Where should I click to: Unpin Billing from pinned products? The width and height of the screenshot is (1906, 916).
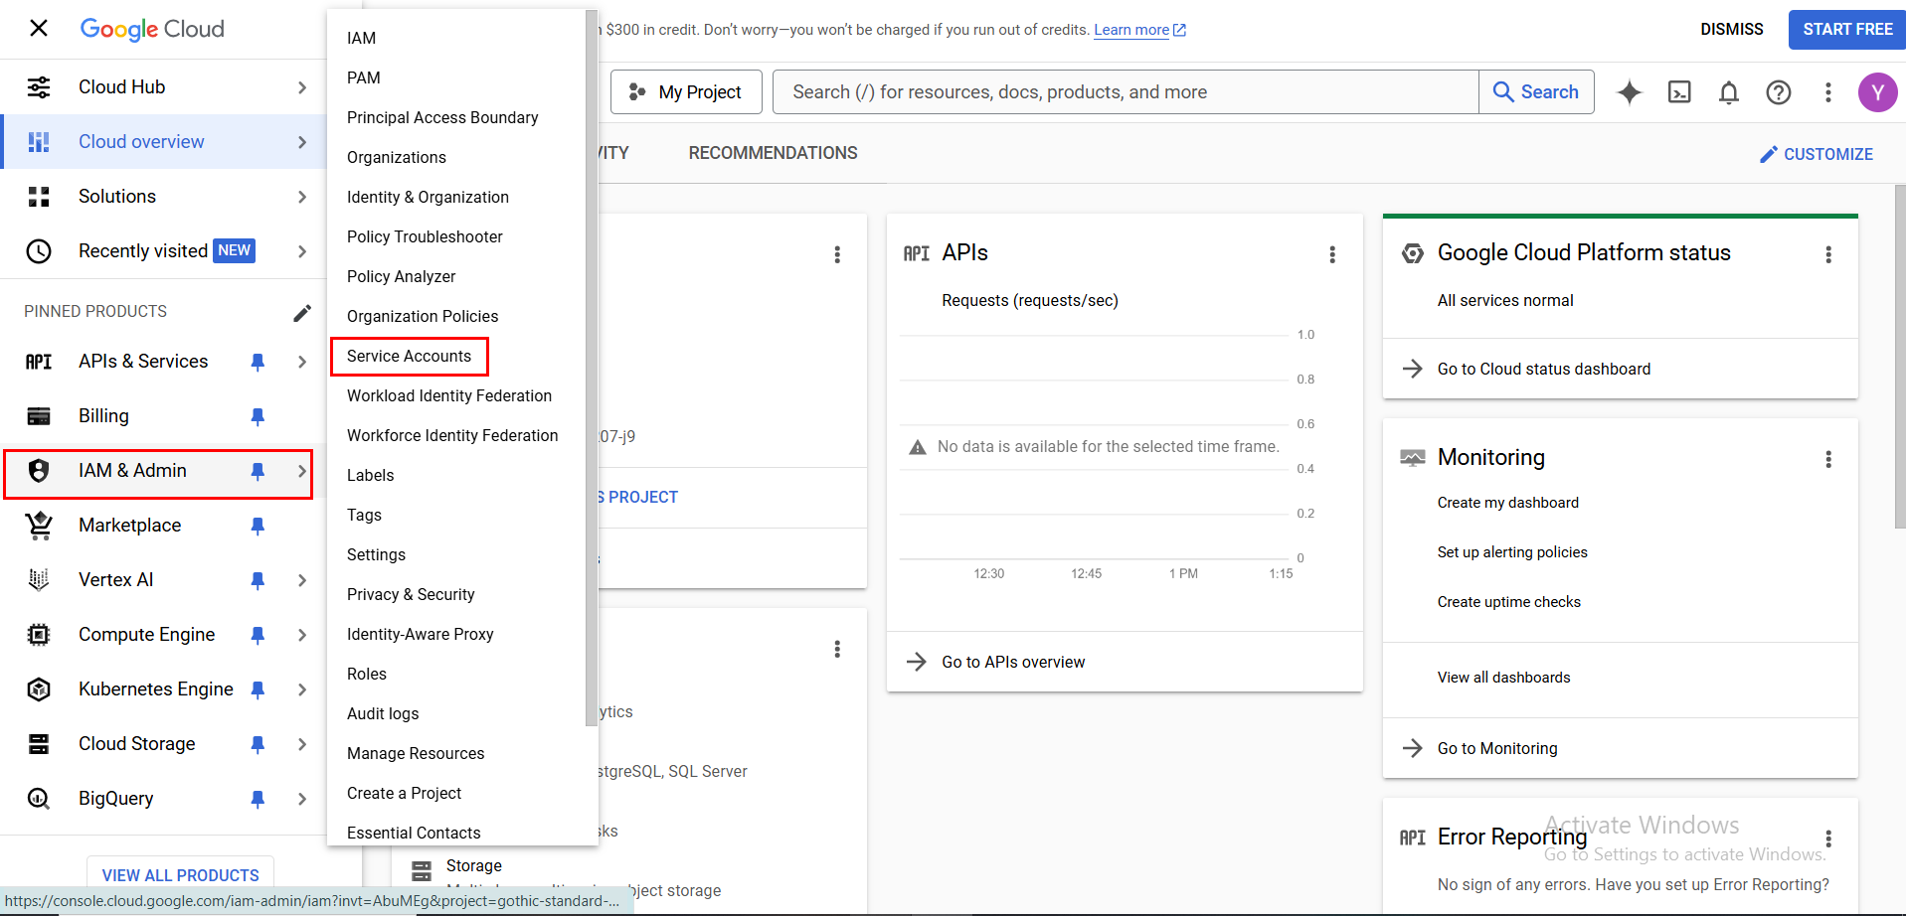click(258, 416)
